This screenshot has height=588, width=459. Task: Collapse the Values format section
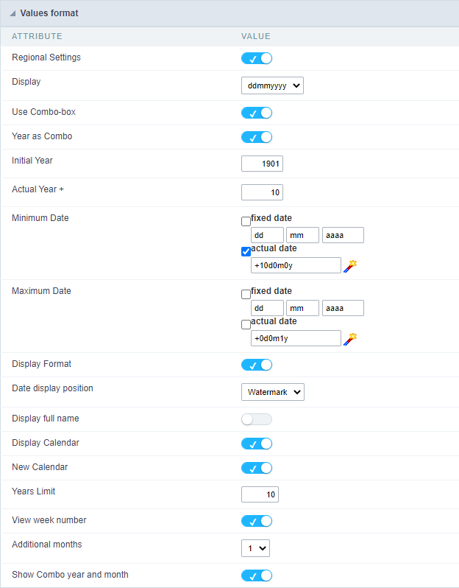(x=13, y=13)
